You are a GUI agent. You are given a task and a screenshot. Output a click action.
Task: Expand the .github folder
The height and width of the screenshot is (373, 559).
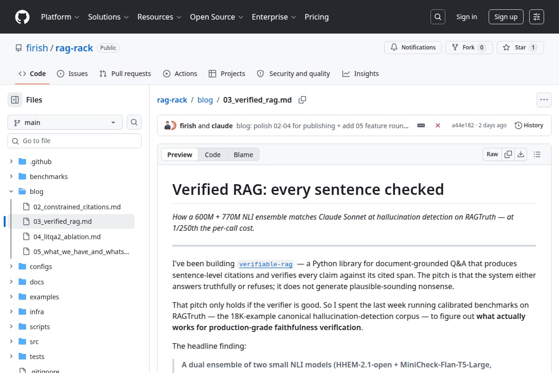(11, 162)
